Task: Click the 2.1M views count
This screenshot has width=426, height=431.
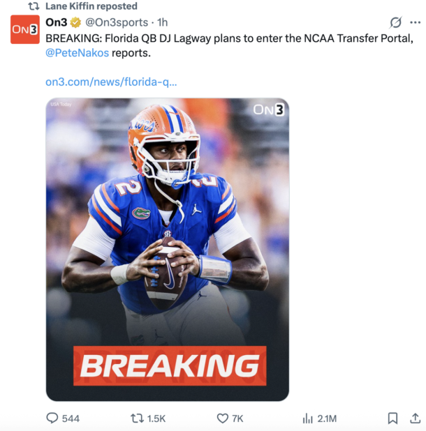Action: [327, 418]
